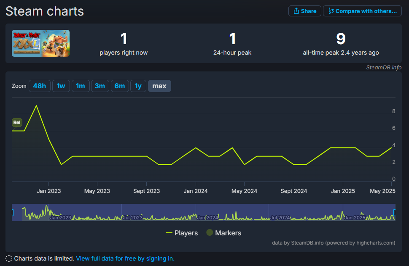The image size is (409, 266).
Task: Click the May 2023 axis label
Action: click(x=97, y=191)
